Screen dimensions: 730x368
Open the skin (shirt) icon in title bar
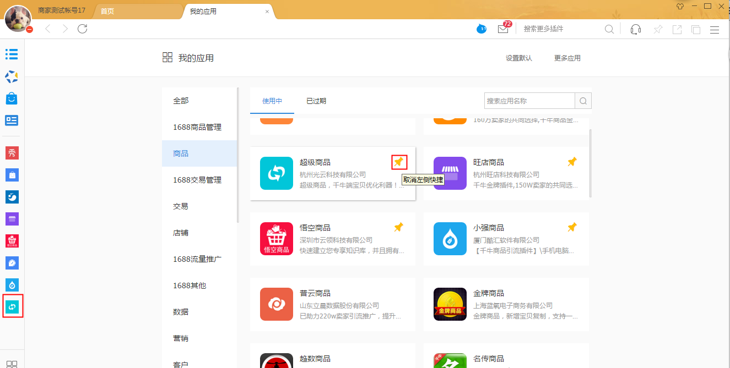click(680, 6)
